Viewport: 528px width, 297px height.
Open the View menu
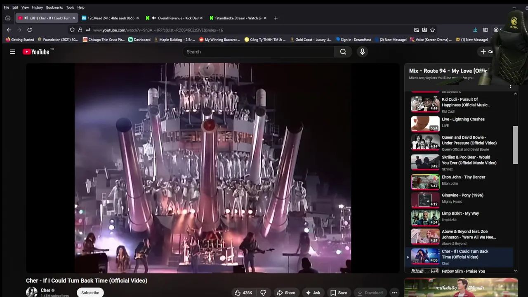click(x=25, y=7)
